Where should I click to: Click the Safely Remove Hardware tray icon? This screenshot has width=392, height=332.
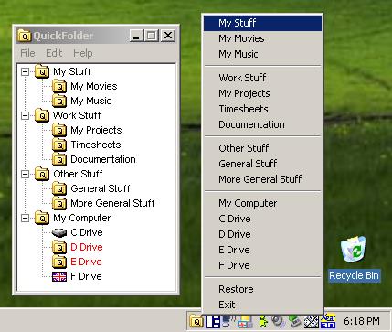click(294, 321)
